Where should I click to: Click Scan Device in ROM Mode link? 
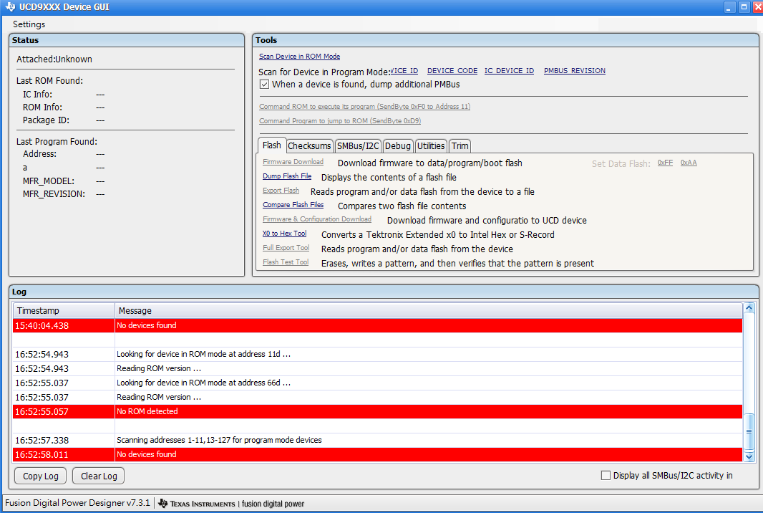click(x=299, y=57)
